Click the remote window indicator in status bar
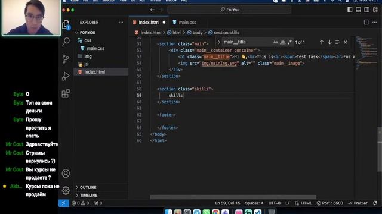 64,203
